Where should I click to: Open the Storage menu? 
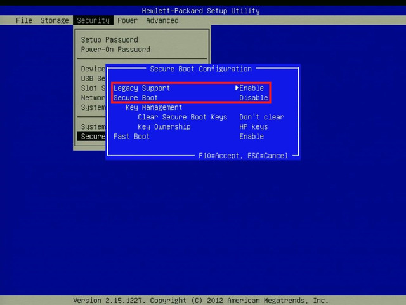[55, 20]
